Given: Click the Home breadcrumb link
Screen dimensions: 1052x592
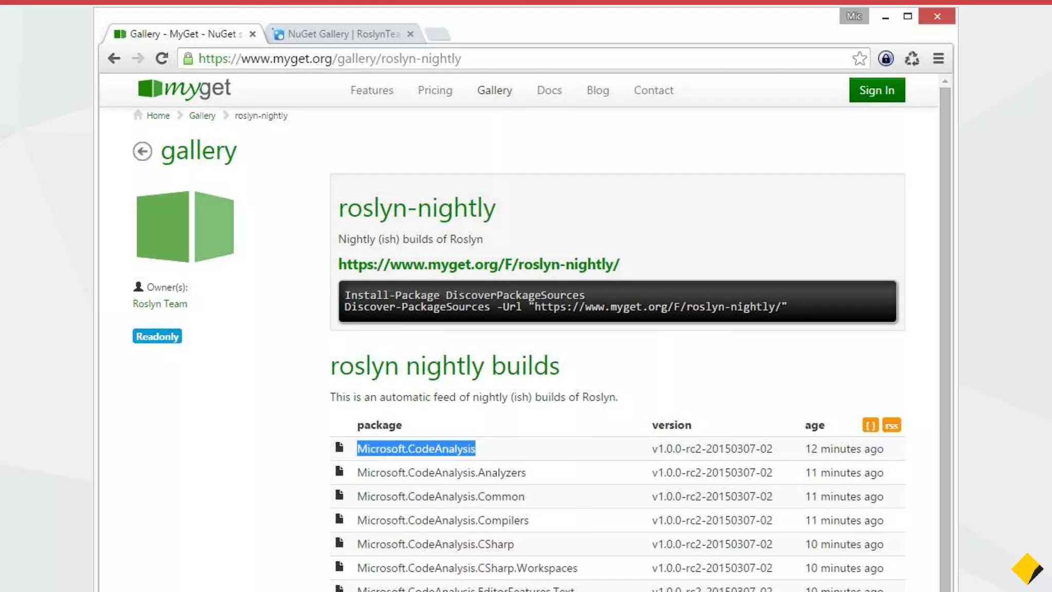Looking at the screenshot, I should [x=158, y=116].
